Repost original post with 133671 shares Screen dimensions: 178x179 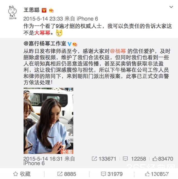coord(104,159)
